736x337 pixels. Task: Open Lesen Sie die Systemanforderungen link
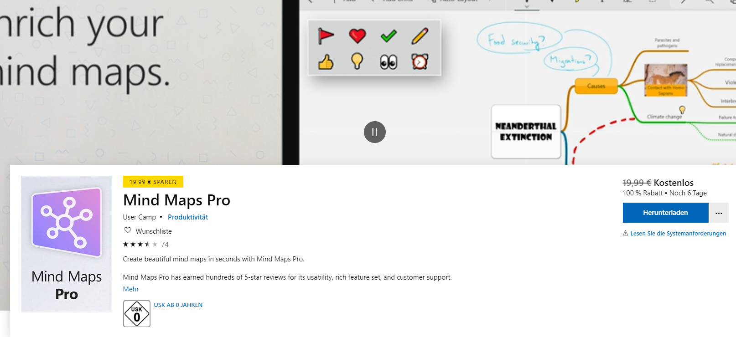click(678, 233)
